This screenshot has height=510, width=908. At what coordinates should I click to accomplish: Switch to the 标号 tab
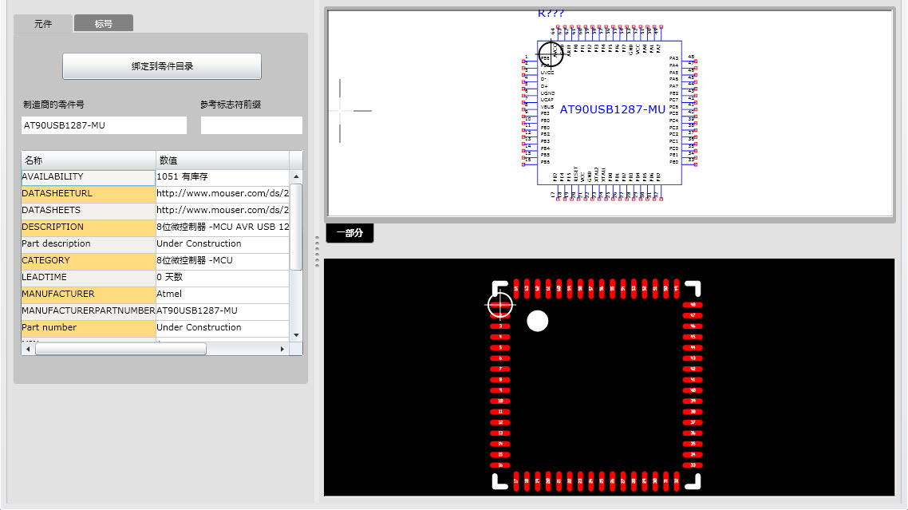click(x=104, y=24)
